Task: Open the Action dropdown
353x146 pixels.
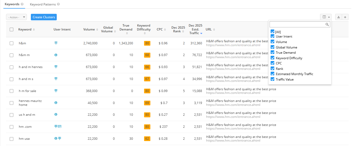Action: click(x=16, y=17)
